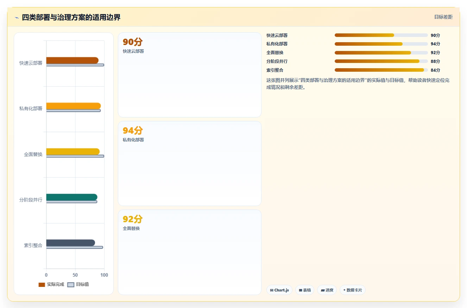Click the 目标差距 label in header
467x308 pixels.
tap(443, 17)
